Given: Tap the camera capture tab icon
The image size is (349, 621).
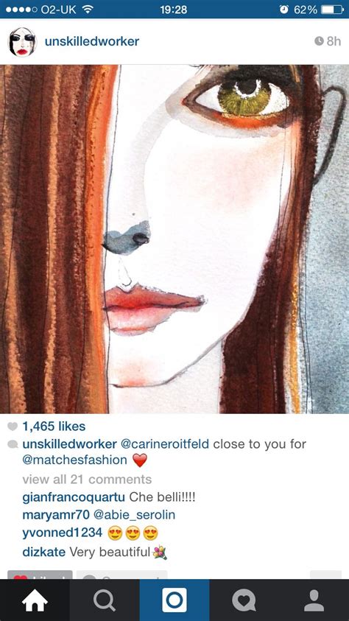Looking at the screenshot, I should point(174,600).
